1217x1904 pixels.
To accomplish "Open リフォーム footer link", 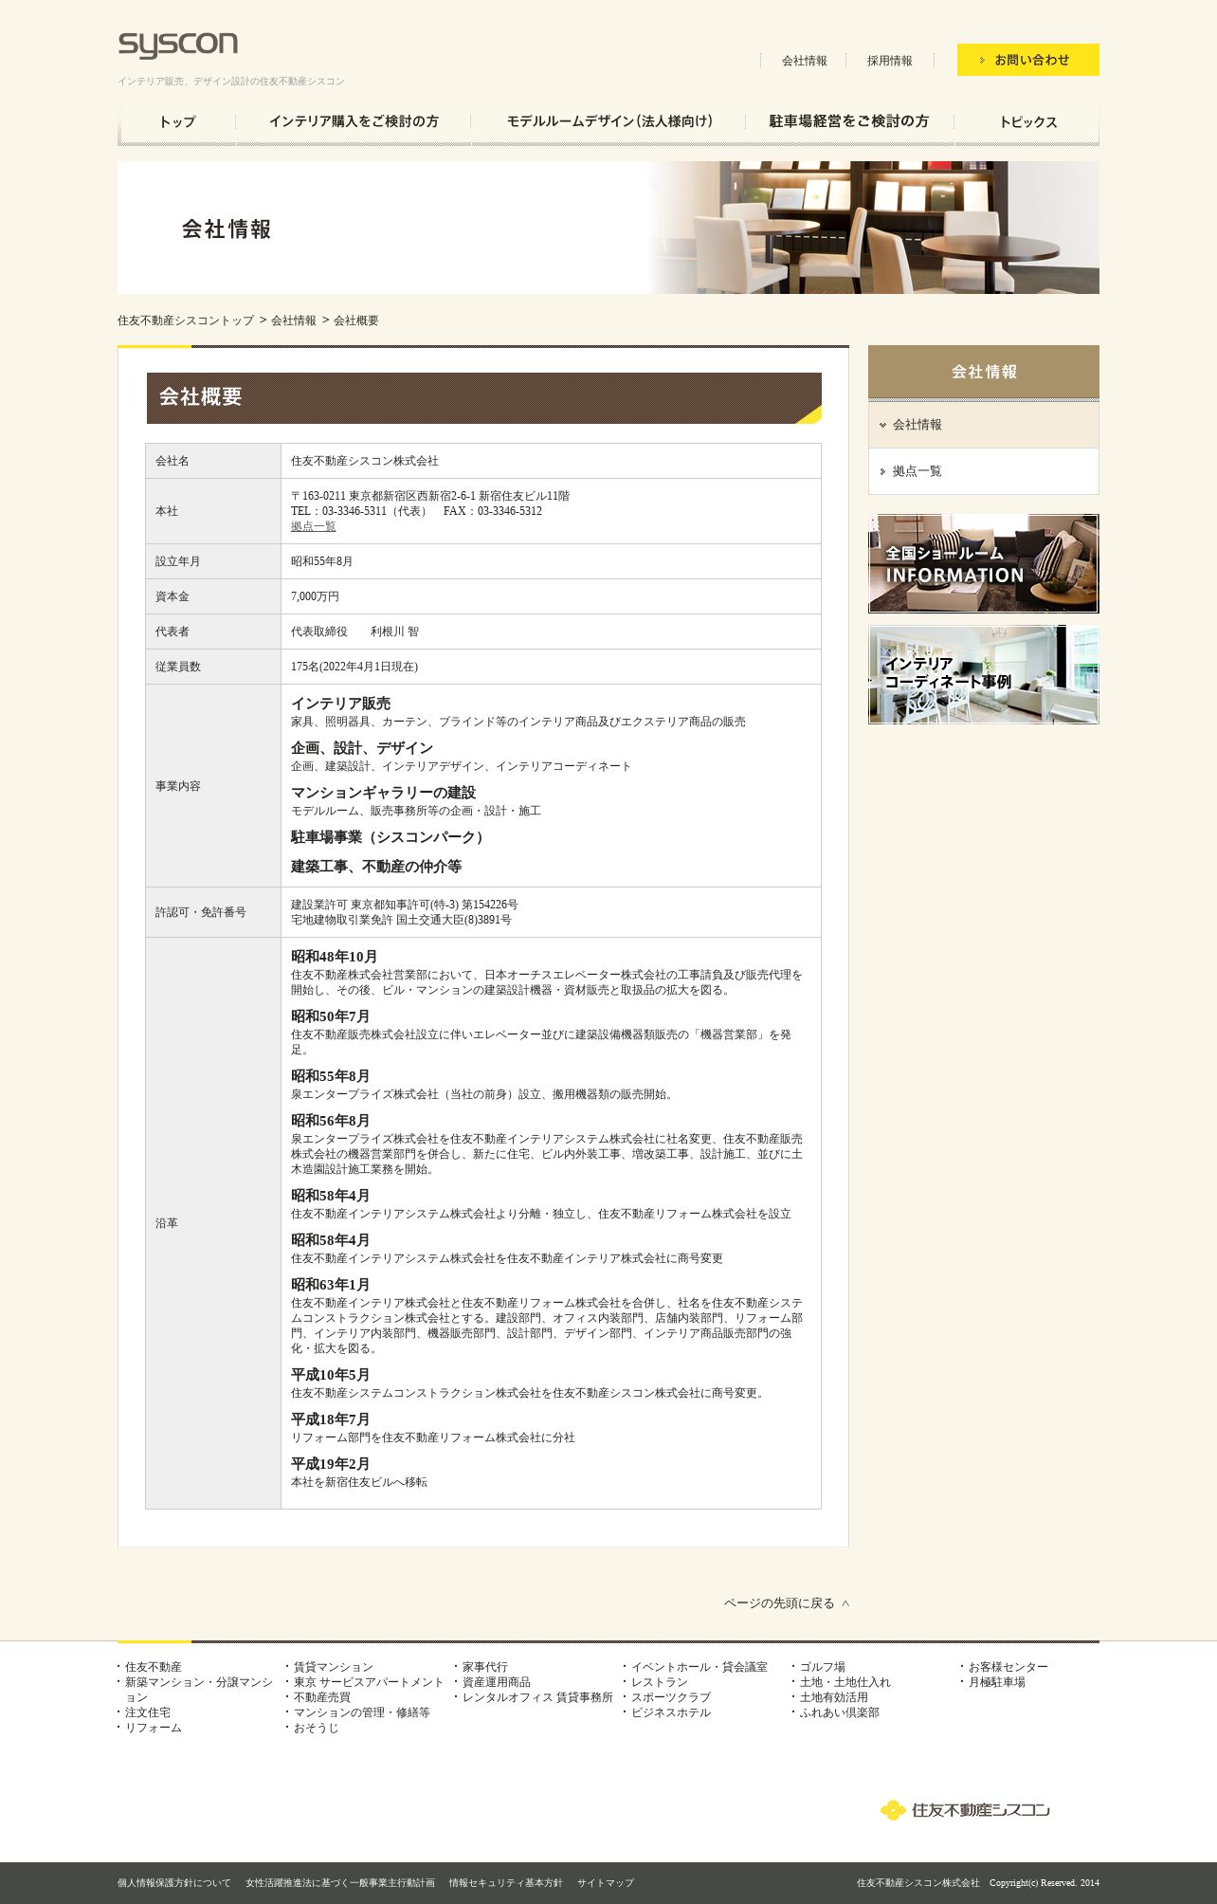I will (154, 1728).
